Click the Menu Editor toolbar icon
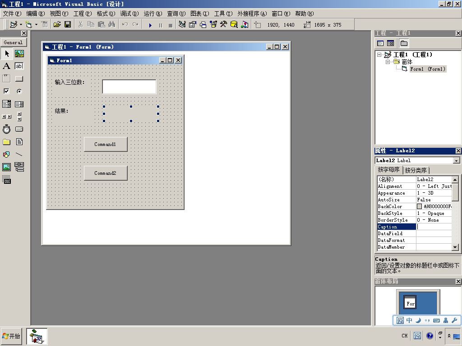Image resolution: width=462 pixels, height=346 pixels. point(45,25)
